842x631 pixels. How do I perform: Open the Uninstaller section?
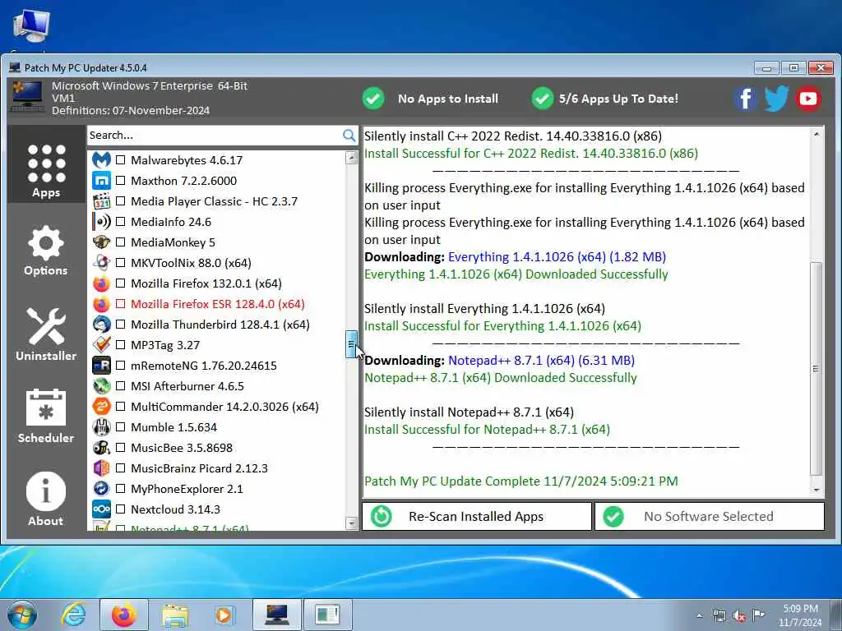(x=46, y=334)
